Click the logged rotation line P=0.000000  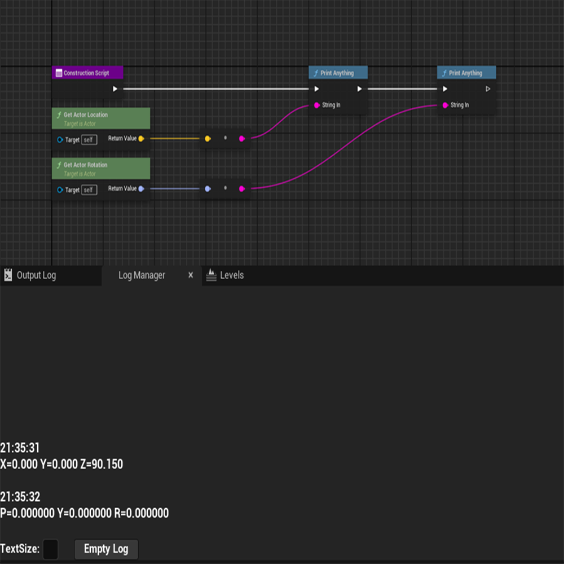pos(85,513)
